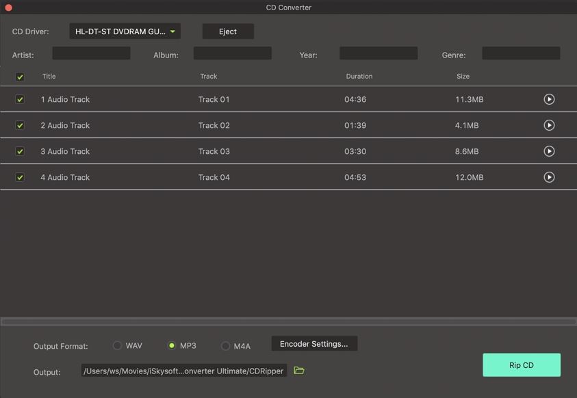The width and height of the screenshot is (577, 398).
Task: Play preview of 1 Audio Track
Action: click(549, 99)
